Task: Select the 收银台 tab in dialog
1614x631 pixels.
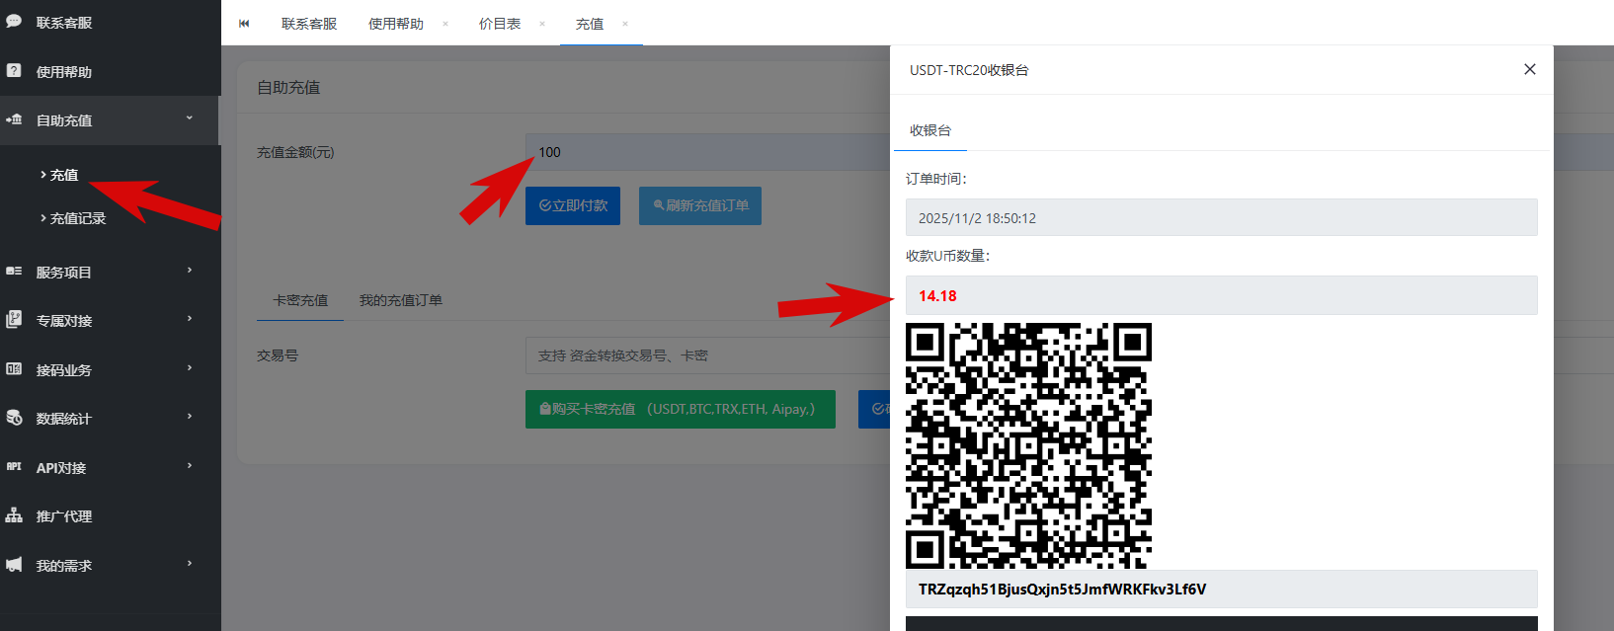Action: coord(930,130)
